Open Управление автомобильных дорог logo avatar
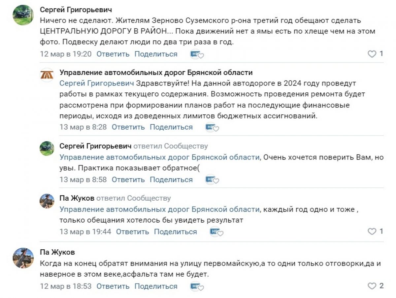Image resolution: width=396 pixels, height=298 pixels. click(47, 75)
